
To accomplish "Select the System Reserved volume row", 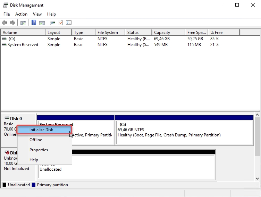I will [x=23, y=45].
